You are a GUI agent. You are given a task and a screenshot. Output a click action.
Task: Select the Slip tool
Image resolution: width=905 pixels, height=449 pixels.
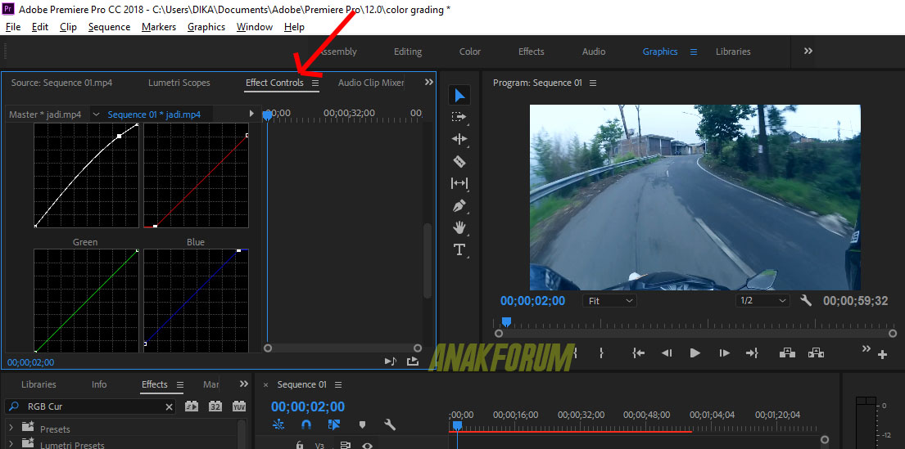(x=459, y=183)
